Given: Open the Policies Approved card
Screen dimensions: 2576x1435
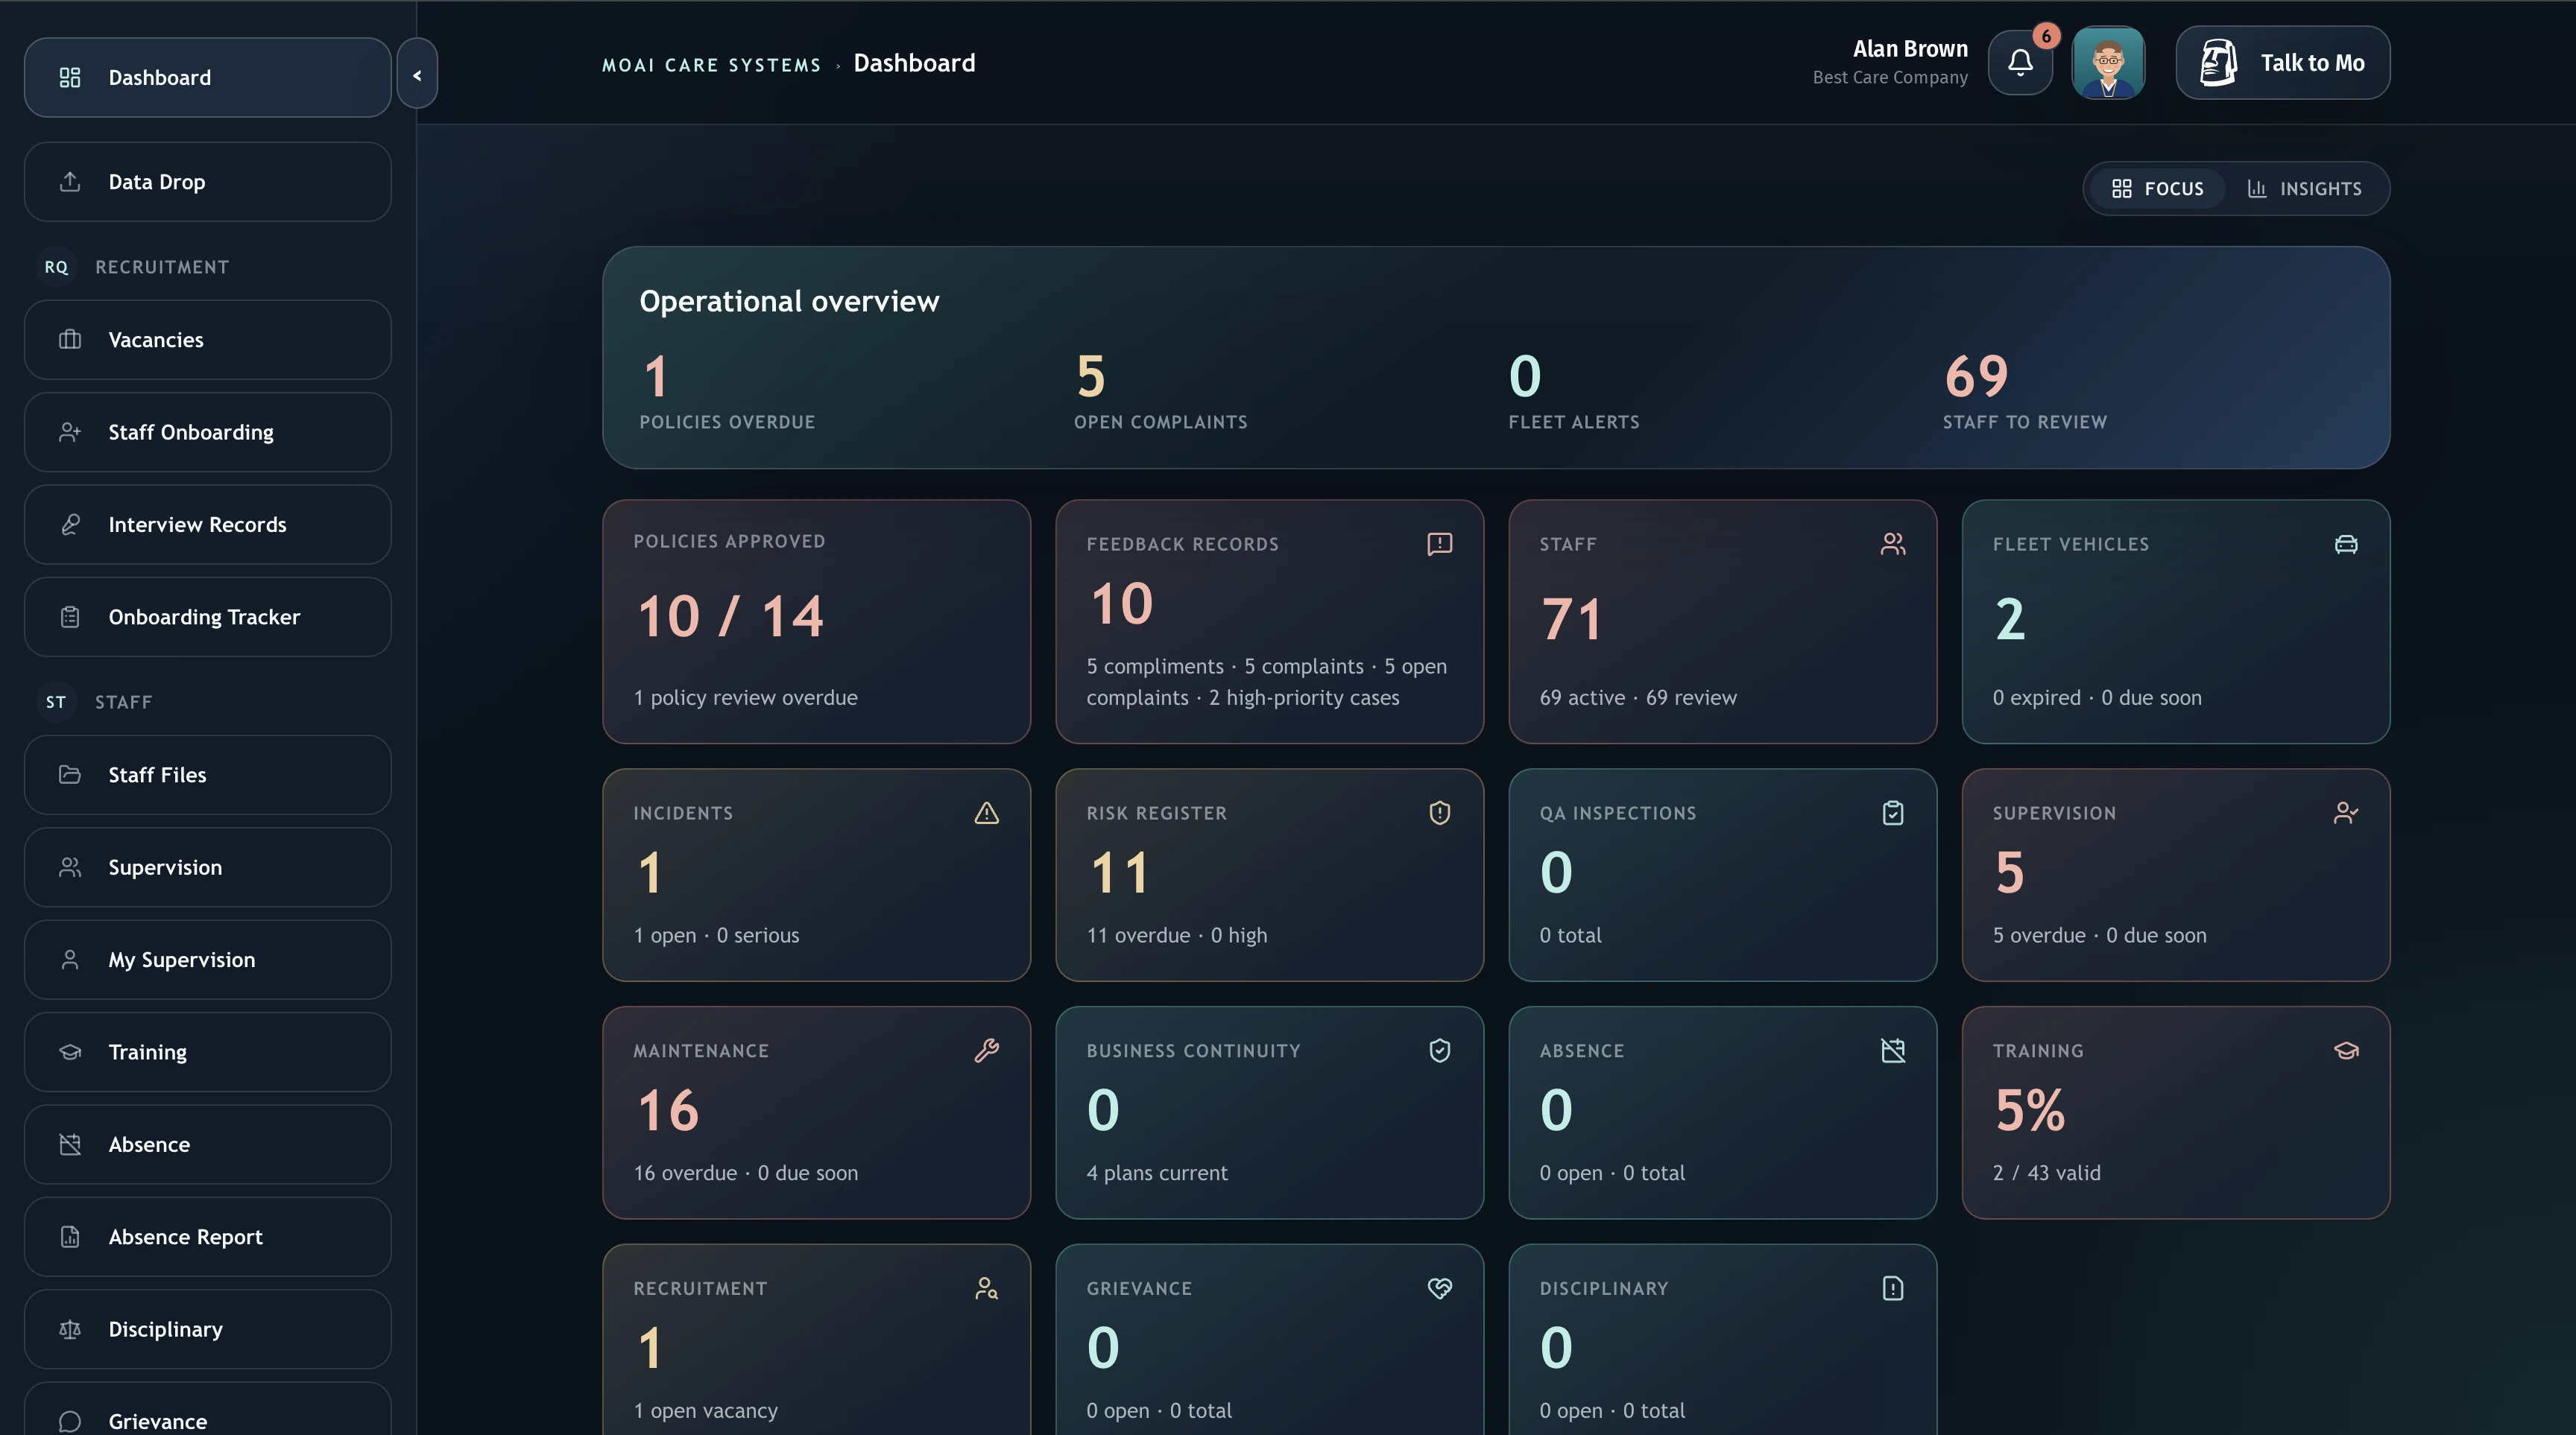Looking at the screenshot, I should [x=816, y=621].
